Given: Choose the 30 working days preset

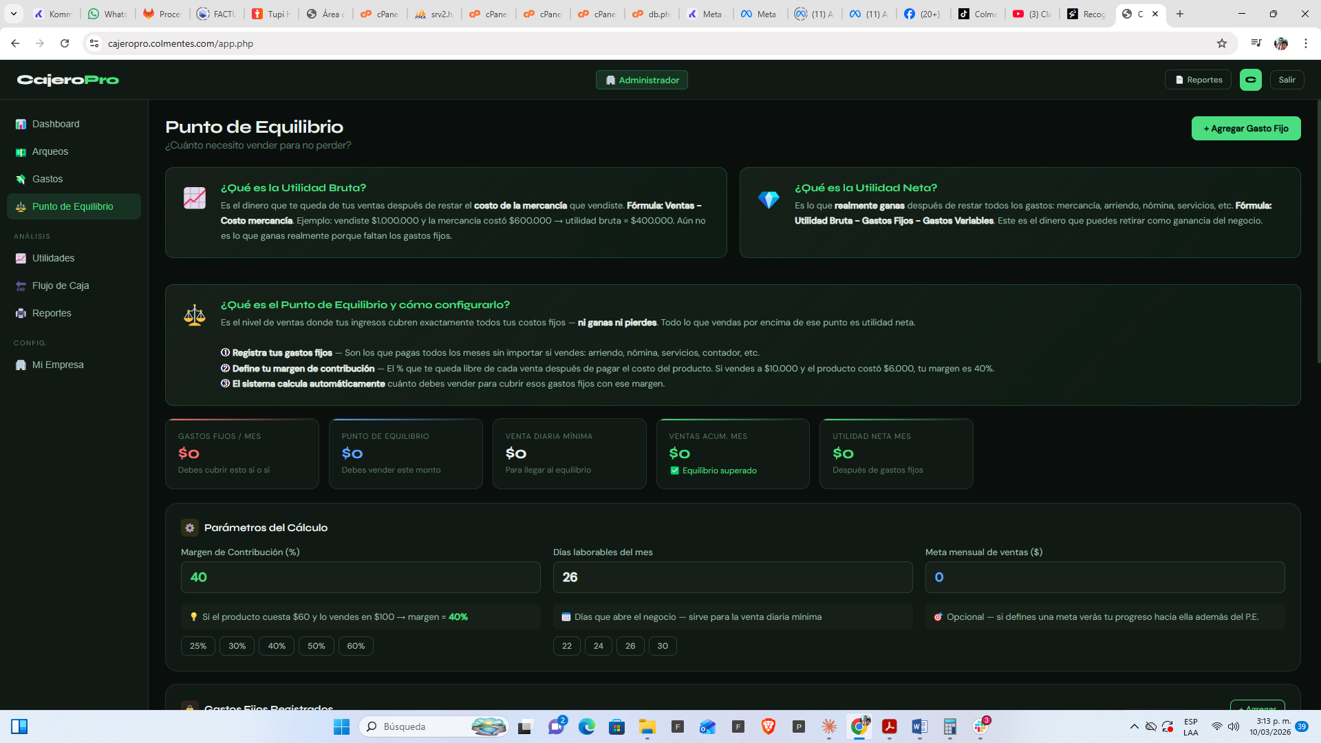Looking at the screenshot, I should [x=662, y=646].
